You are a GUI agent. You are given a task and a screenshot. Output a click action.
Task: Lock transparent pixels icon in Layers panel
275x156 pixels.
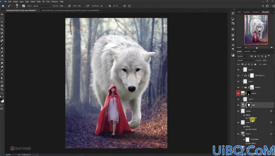[243, 64]
